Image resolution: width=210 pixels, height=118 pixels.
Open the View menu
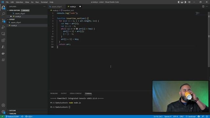[x=27, y=2]
